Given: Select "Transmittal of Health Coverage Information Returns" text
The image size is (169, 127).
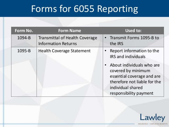Looking at the screenshot, I should [x=68, y=41].
